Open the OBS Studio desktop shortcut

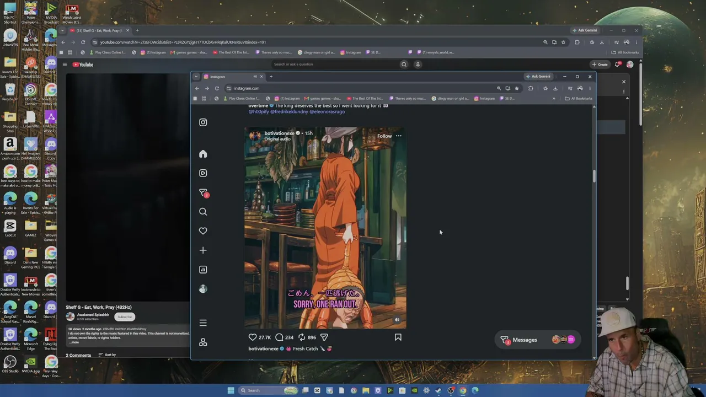tap(9, 364)
